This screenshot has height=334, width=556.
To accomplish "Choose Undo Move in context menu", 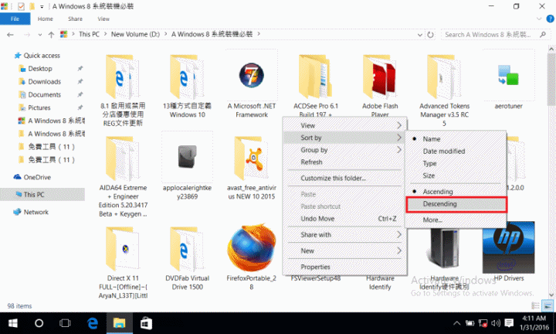I will pyautogui.click(x=344, y=219).
